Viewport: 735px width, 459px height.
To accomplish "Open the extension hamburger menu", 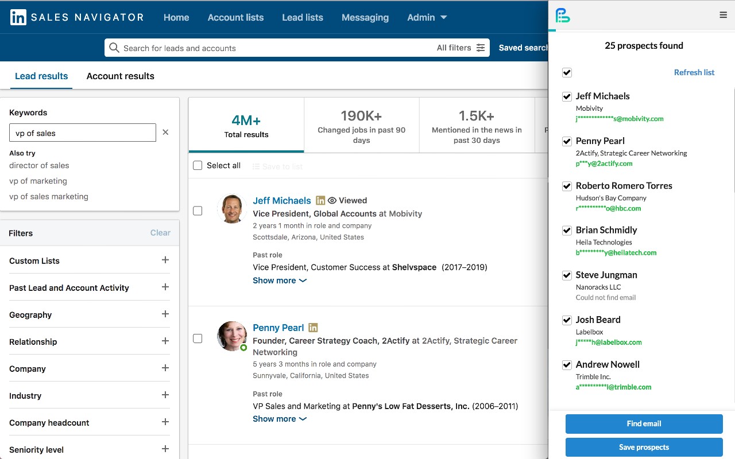I will pos(724,15).
